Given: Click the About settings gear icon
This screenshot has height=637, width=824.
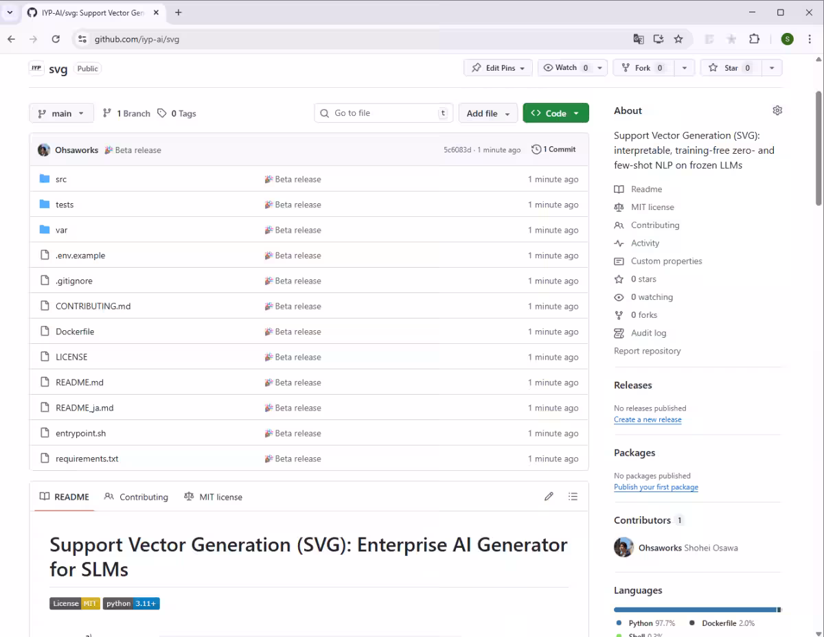Looking at the screenshot, I should (x=777, y=111).
